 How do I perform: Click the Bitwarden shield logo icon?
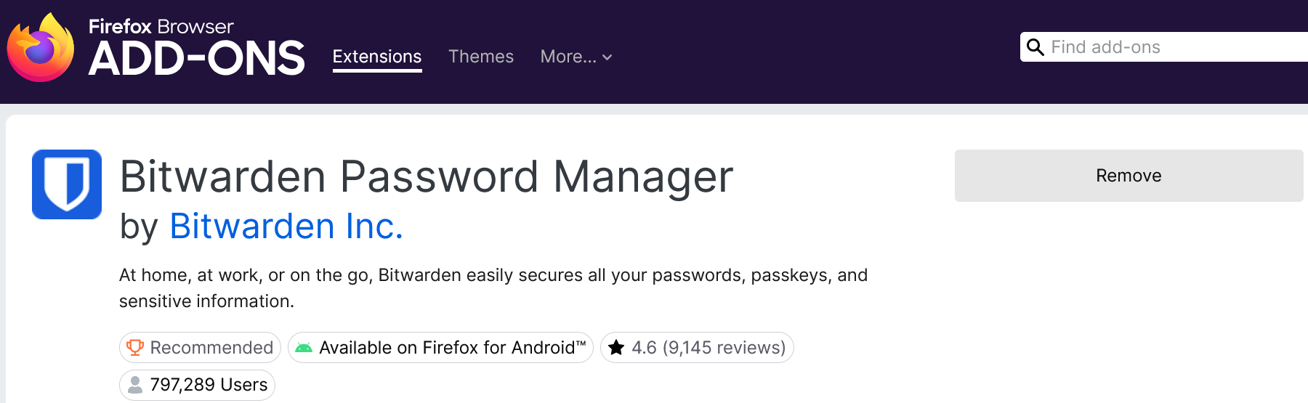click(67, 184)
